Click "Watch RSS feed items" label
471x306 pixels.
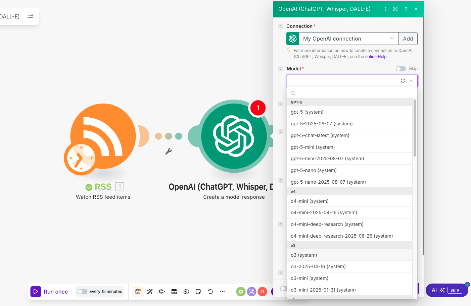[x=103, y=197]
